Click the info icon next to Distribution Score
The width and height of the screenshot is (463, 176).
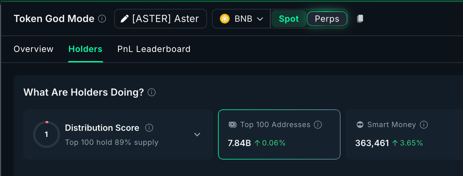149,128
